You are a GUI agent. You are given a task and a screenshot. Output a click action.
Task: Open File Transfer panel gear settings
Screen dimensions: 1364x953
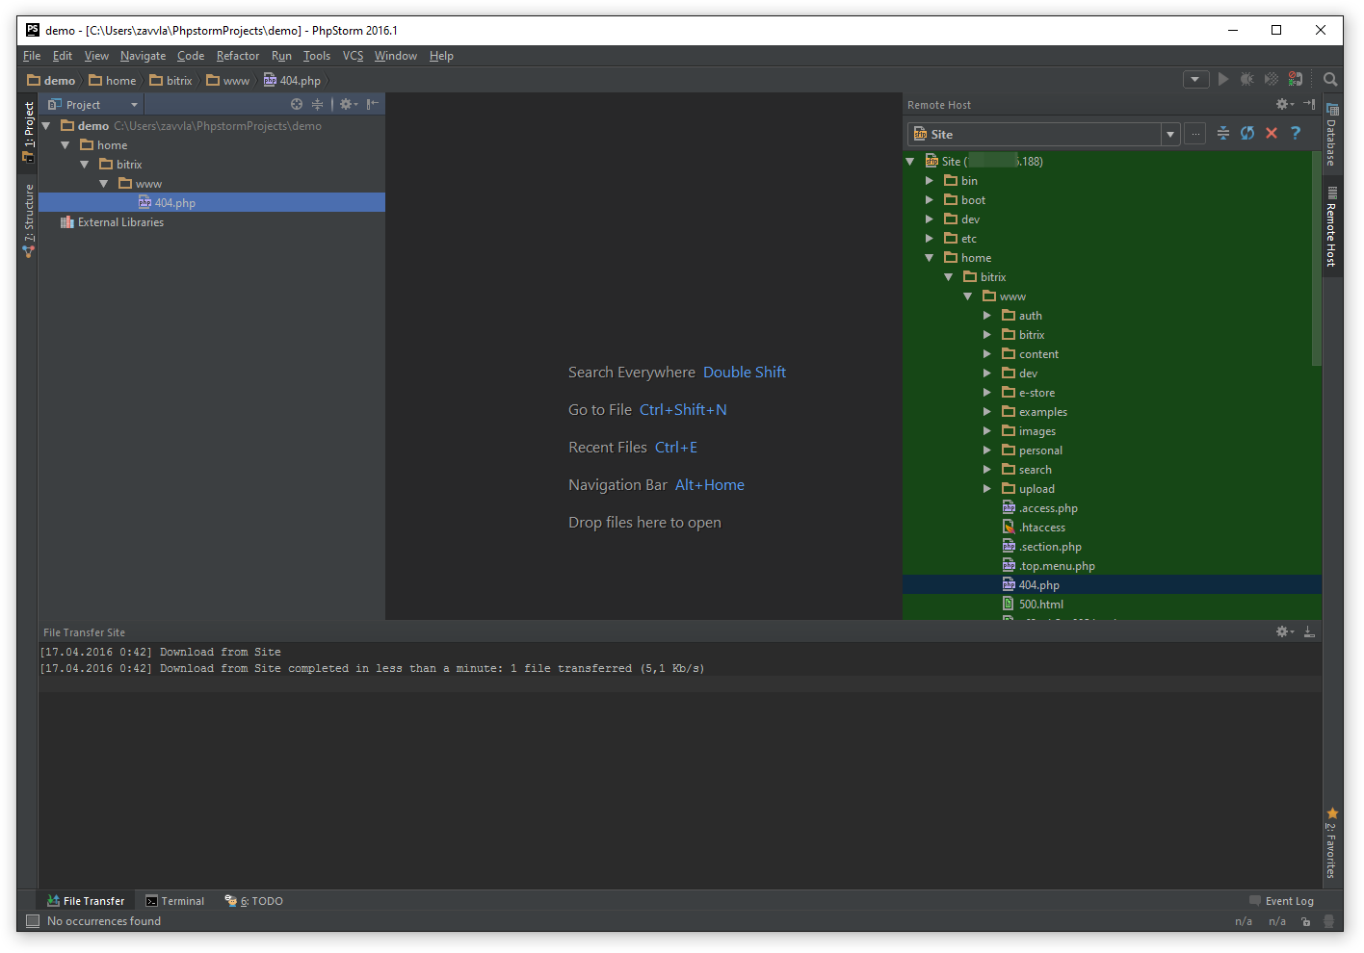1285,631
